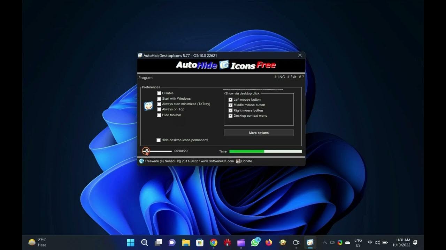Open the camera recorder app on the taskbar

pyautogui.click(x=296, y=242)
